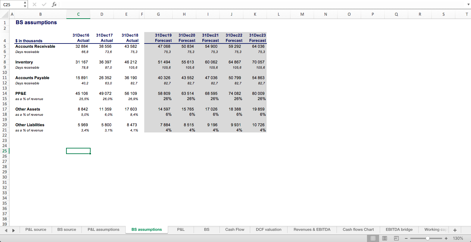471x242 pixels.
Task: Click the zoom slider handle
Action: click(427, 238)
